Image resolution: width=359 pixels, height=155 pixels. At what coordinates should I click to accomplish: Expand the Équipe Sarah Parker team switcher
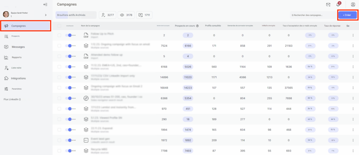(46, 15)
